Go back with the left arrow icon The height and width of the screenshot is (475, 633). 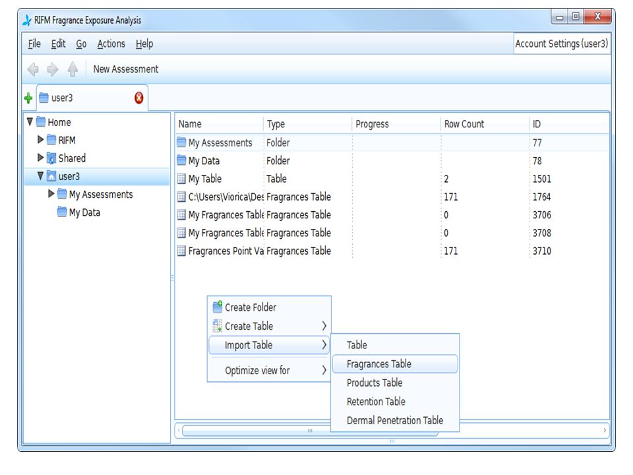point(33,69)
